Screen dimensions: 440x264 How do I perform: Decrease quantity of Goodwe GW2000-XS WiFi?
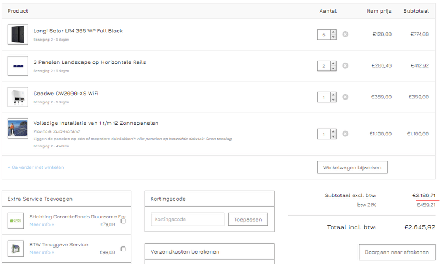coord(333,100)
